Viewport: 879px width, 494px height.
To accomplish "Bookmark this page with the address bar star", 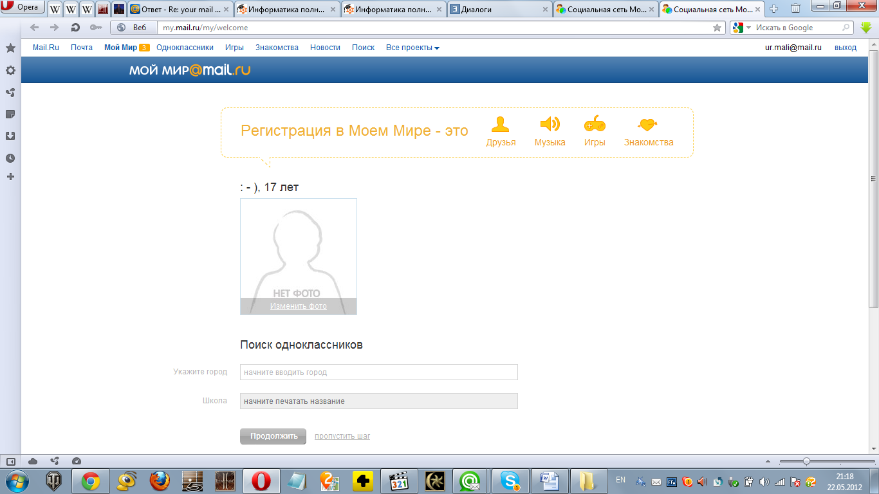I will pyautogui.click(x=717, y=28).
